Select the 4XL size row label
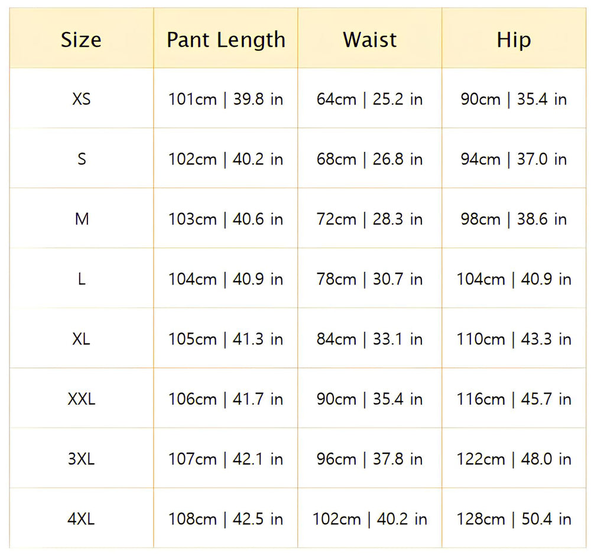 point(81,519)
